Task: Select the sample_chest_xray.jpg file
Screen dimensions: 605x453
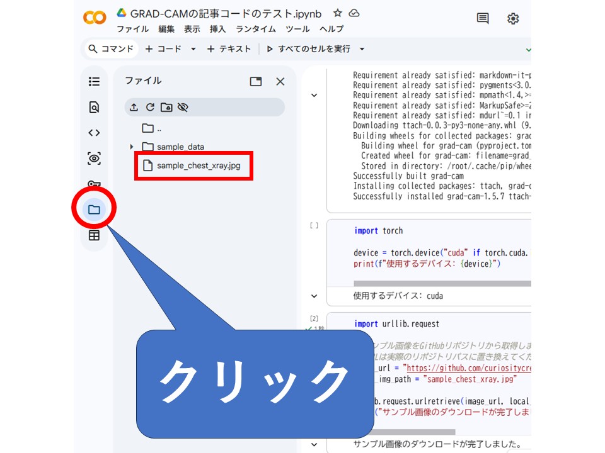Action: tap(192, 165)
